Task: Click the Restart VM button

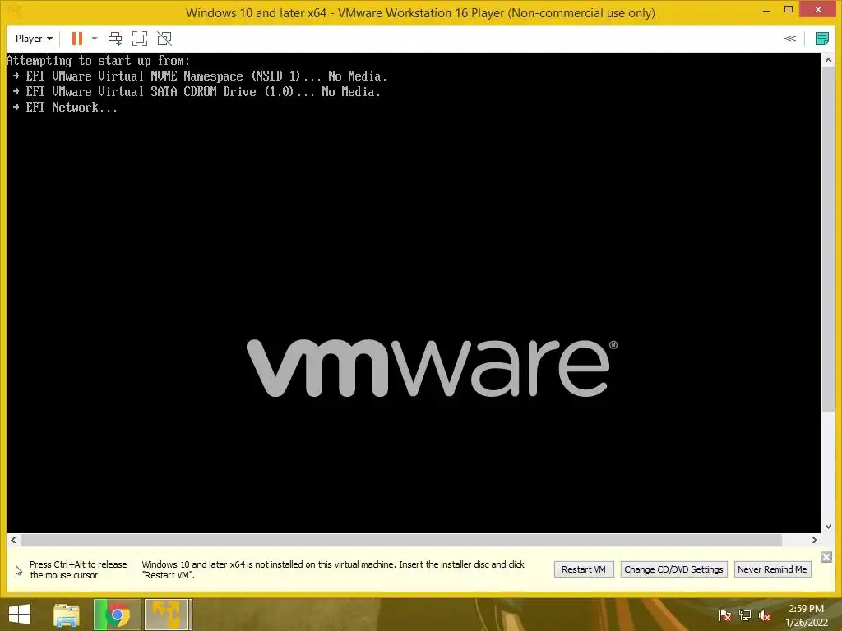Action: (x=584, y=569)
